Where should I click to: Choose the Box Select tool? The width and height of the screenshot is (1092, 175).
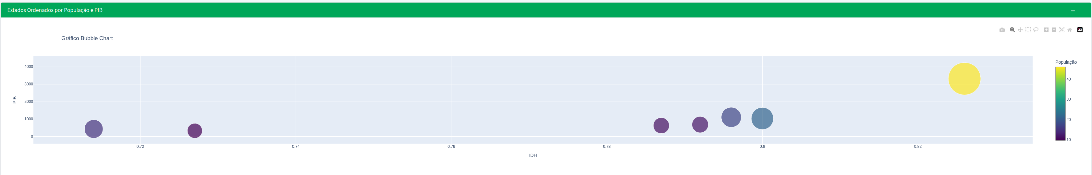[1028, 30]
